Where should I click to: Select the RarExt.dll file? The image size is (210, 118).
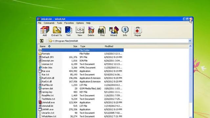point(47,82)
